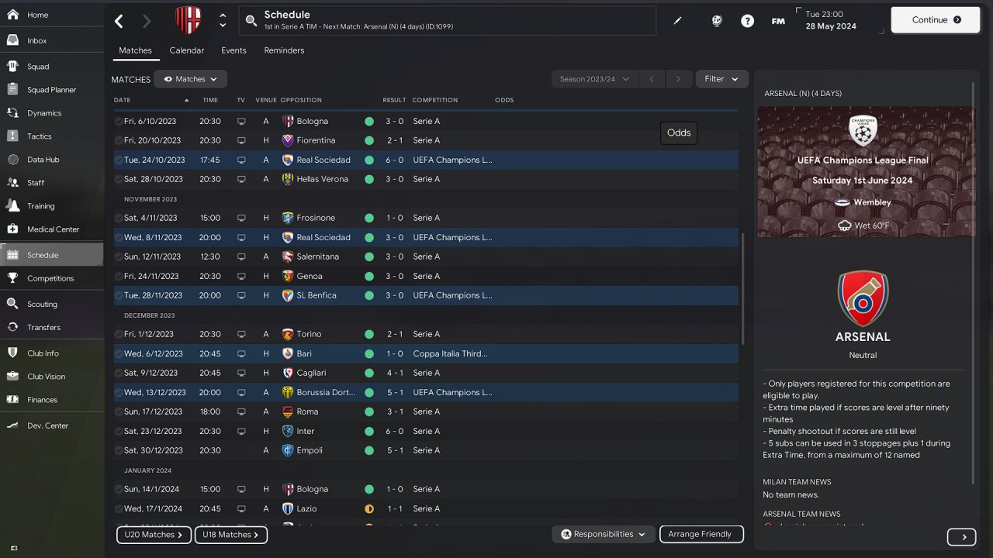Image resolution: width=993 pixels, height=558 pixels.
Task: Open the Inbox envelope icon
Action: tap(12, 40)
